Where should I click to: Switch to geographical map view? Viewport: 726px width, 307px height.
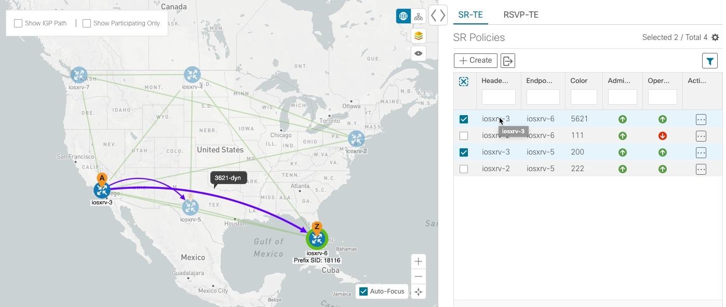click(403, 16)
